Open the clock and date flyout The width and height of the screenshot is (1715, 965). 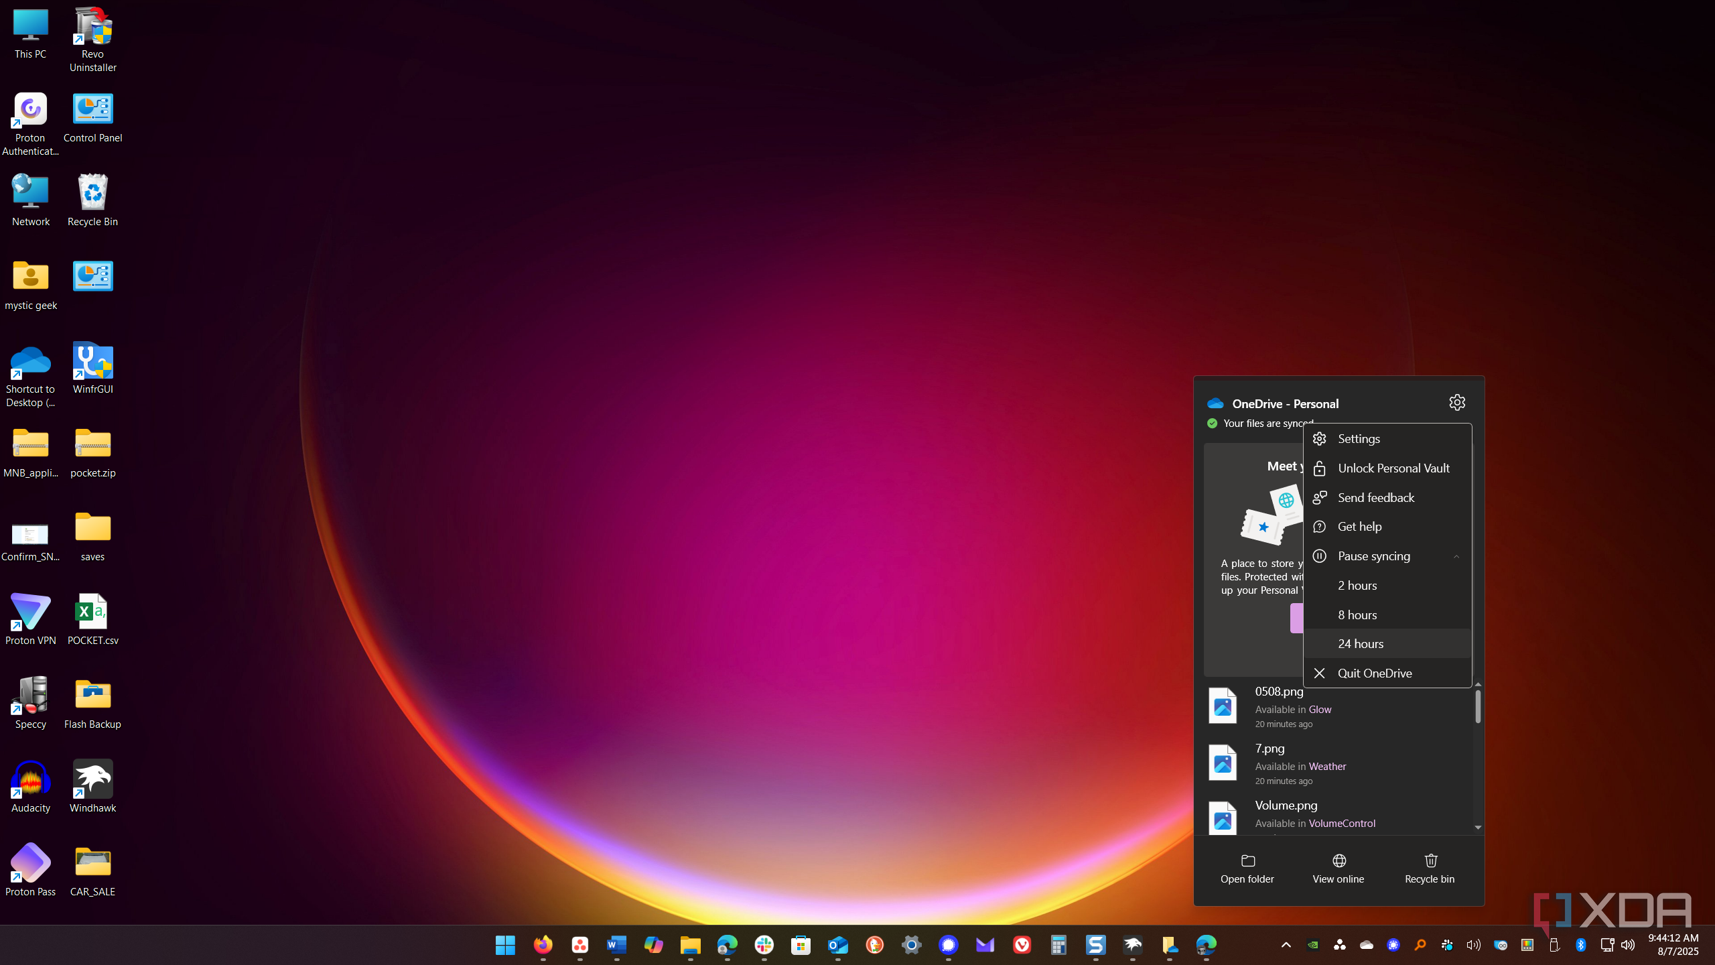1673,945
